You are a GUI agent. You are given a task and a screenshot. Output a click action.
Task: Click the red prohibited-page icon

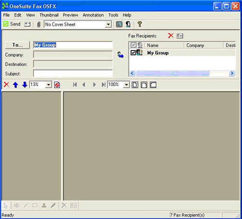[57, 85]
